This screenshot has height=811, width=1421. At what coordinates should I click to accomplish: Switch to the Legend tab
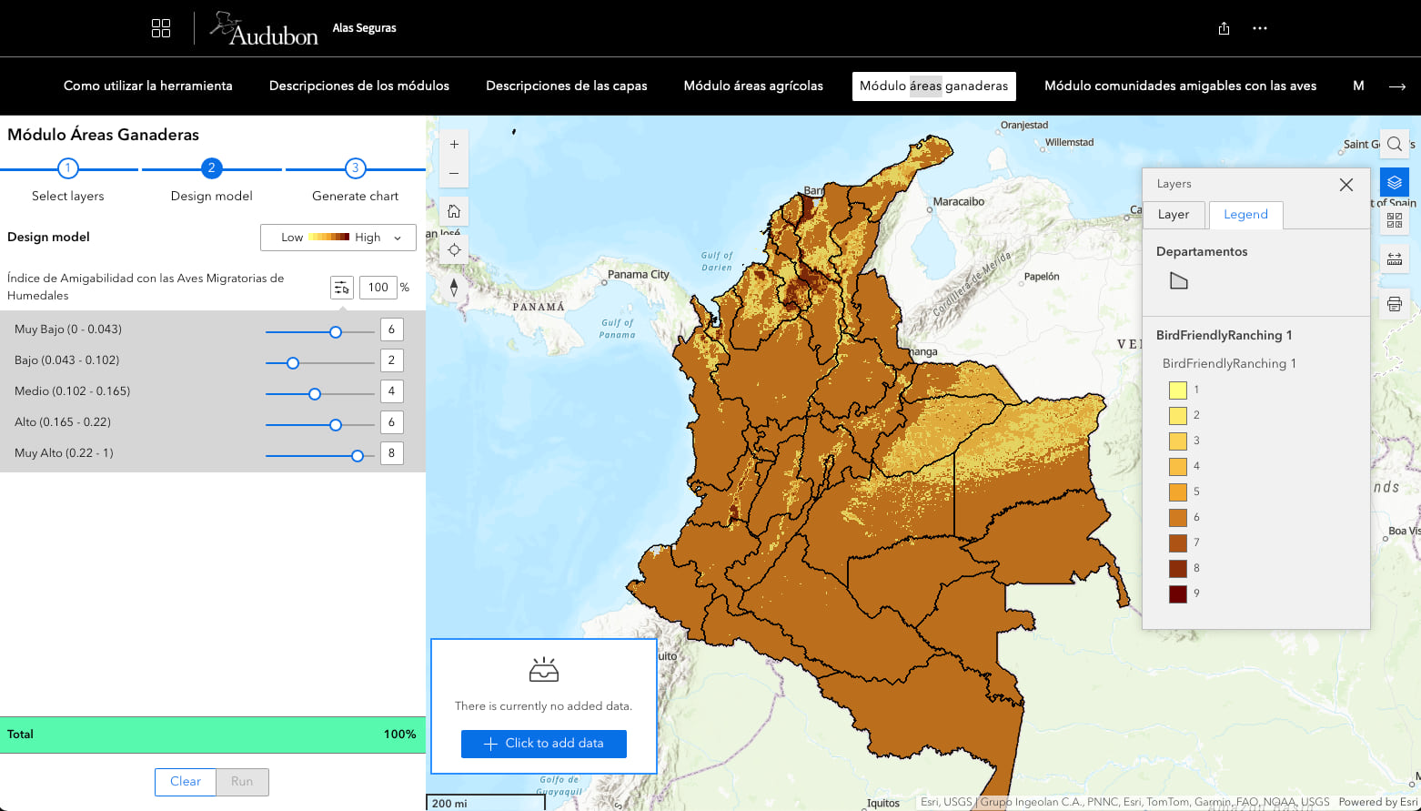1245,215
